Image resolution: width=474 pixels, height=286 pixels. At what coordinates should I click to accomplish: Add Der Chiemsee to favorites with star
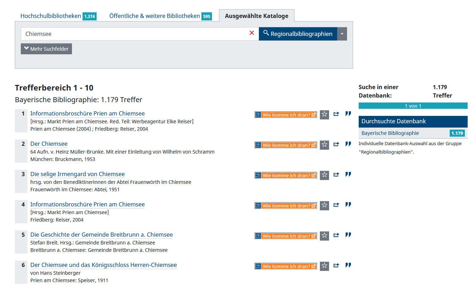[324, 145]
